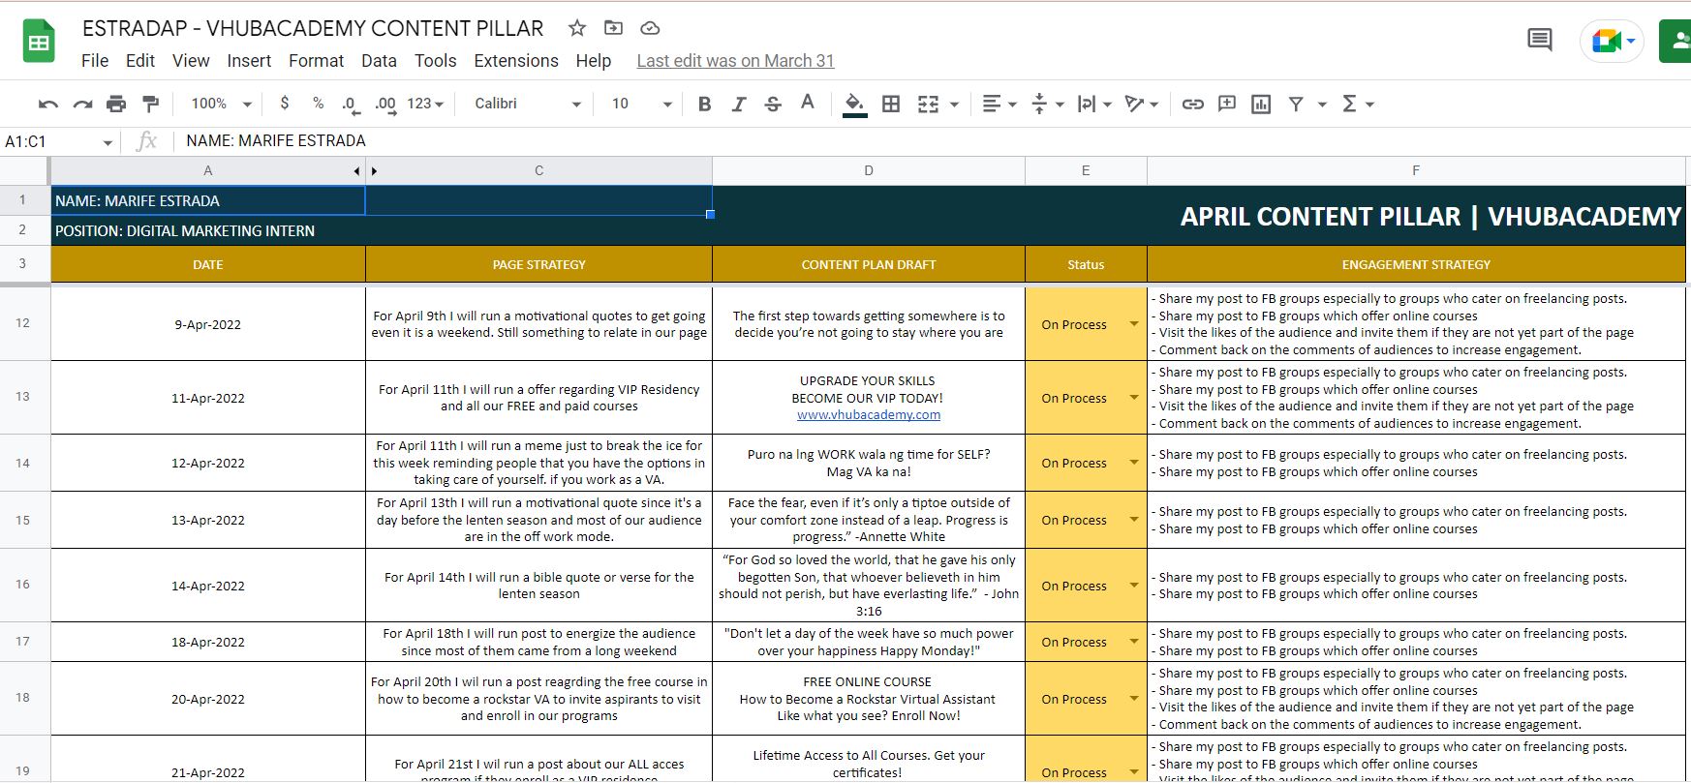Create a filter

[1296, 104]
